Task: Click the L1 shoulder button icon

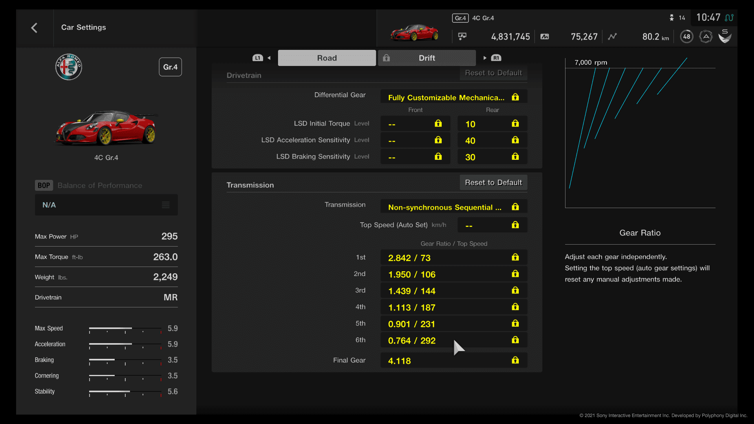Action: pyautogui.click(x=258, y=58)
